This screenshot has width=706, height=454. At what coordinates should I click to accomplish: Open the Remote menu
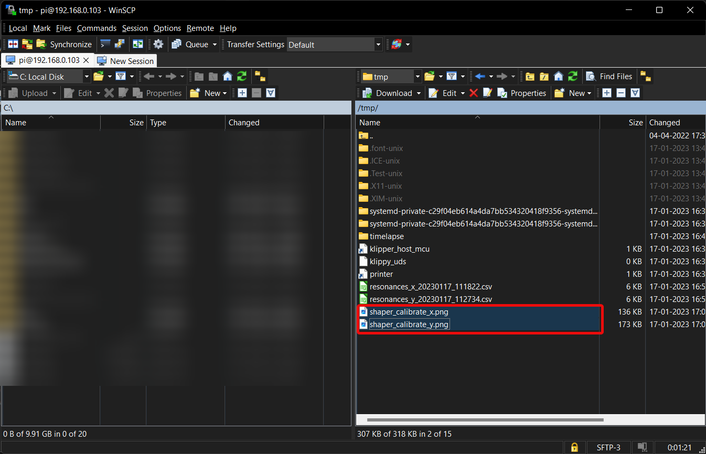[x=200, y=28]
